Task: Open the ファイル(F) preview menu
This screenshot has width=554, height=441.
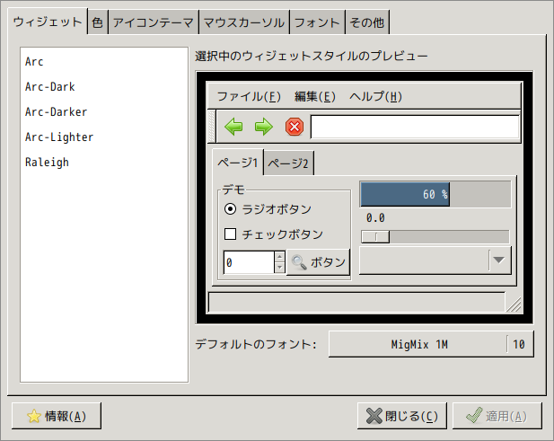Action: point(249,96)
